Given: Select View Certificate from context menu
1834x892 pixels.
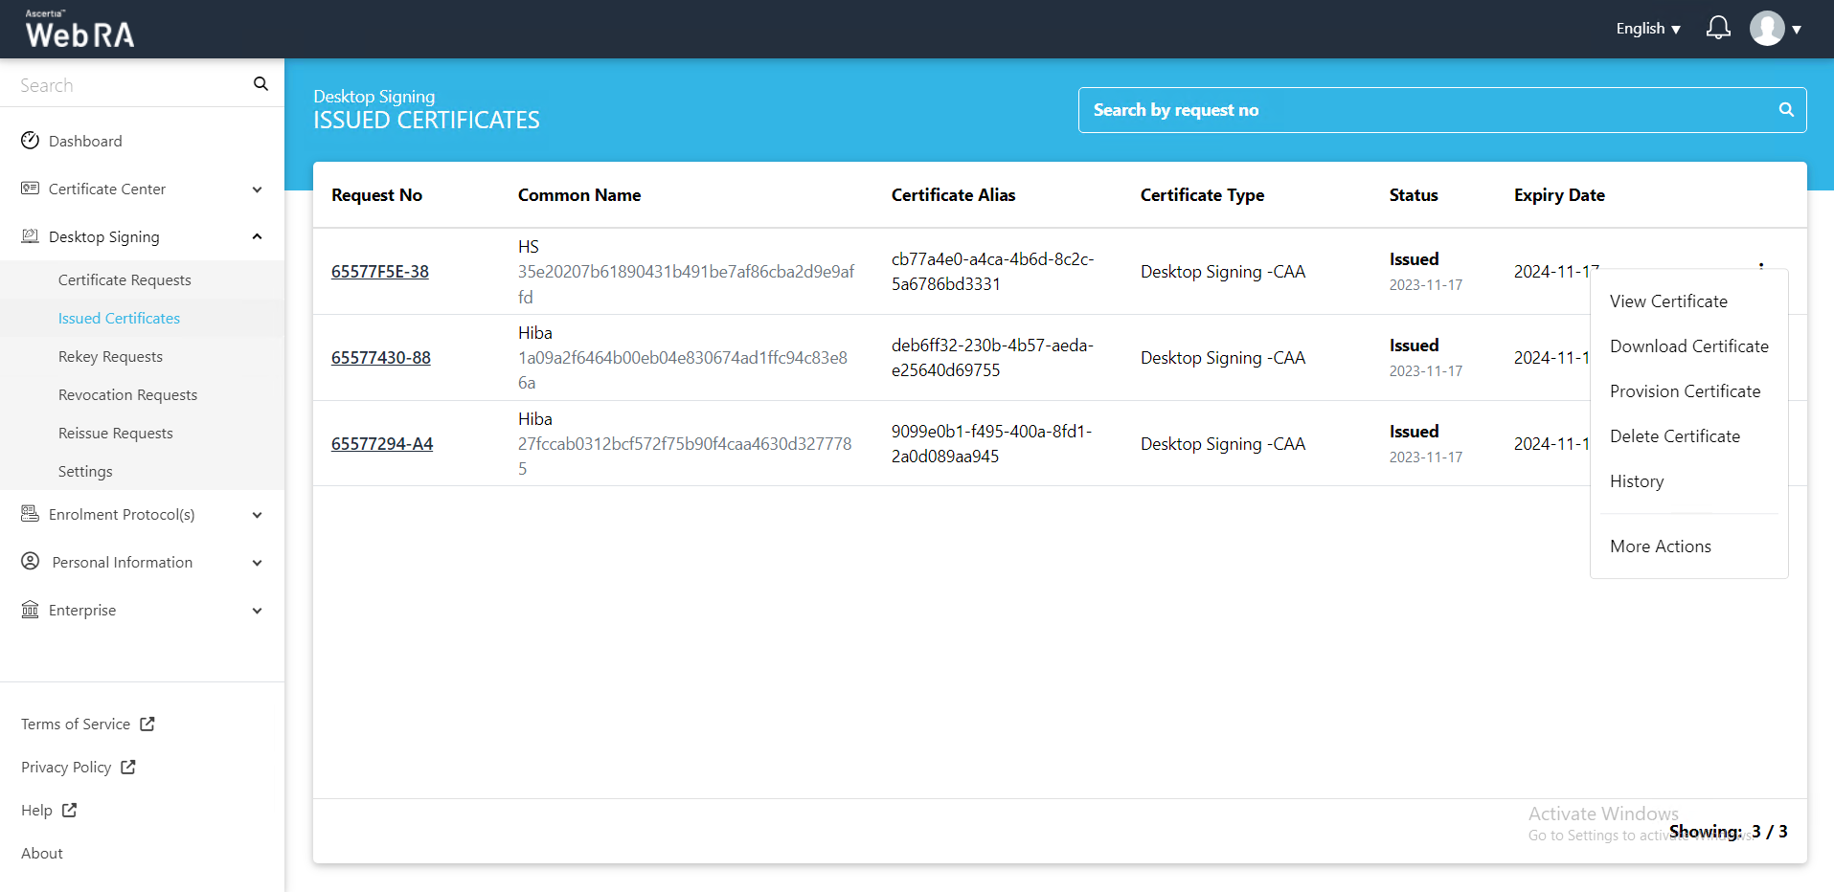Looking at the screenshot, I should 1668,301.
